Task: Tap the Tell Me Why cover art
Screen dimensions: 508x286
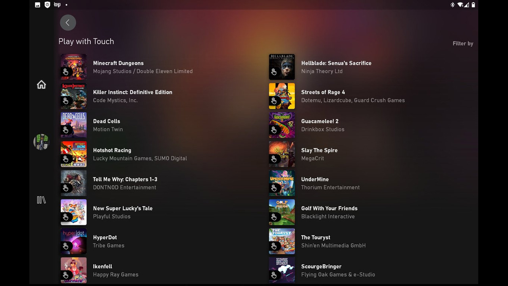Action: tap(73, 183)
